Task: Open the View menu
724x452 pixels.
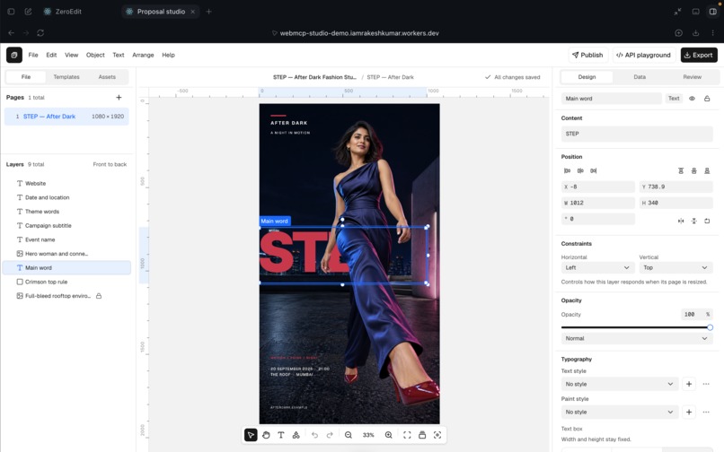Action: 71,55
